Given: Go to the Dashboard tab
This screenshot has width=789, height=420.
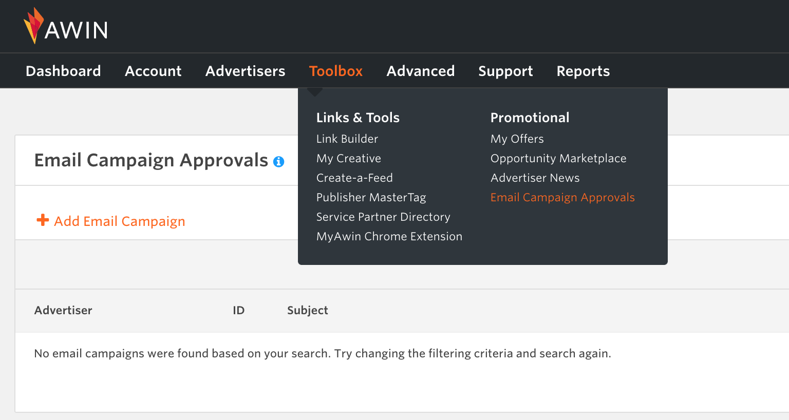Looking at the screenshot, I should (x=63, y=71).
